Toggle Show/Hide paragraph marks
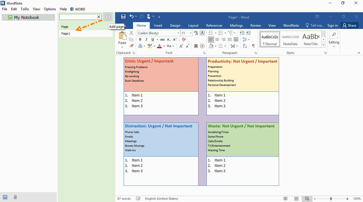Viewport: 363px width, 202px height. [x=253, y=46]
